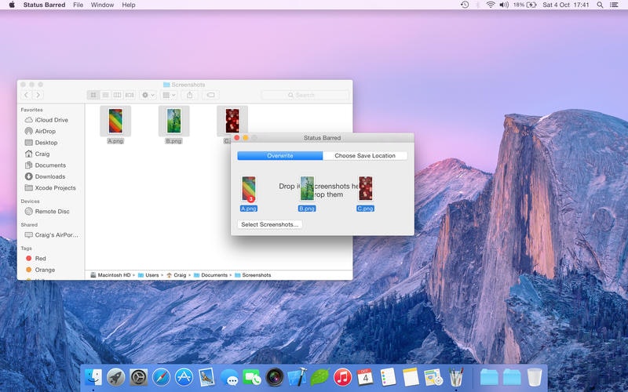
Task: Click the Time Machine menu bar icon
Action: click(x=465, y=5)
